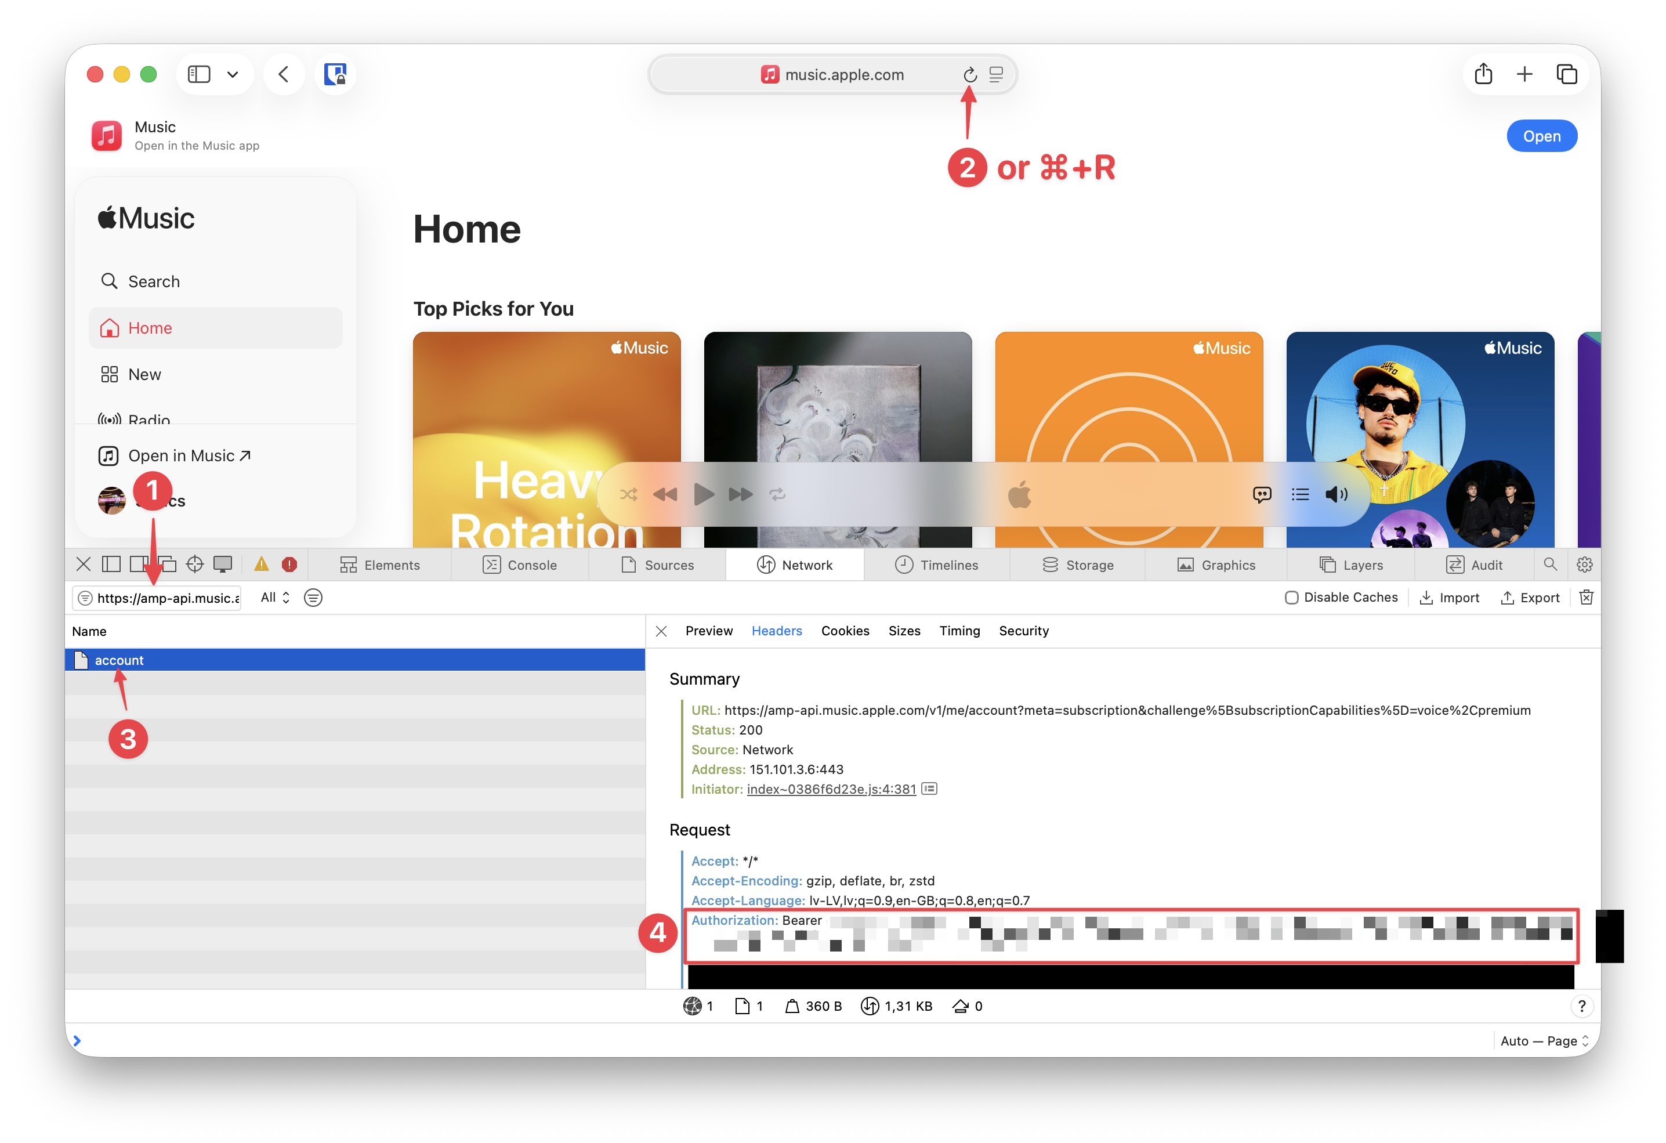Viewport: 1666px width, 1143px height.
Task: Close the Web Inspector
Action: click(83, 565)
